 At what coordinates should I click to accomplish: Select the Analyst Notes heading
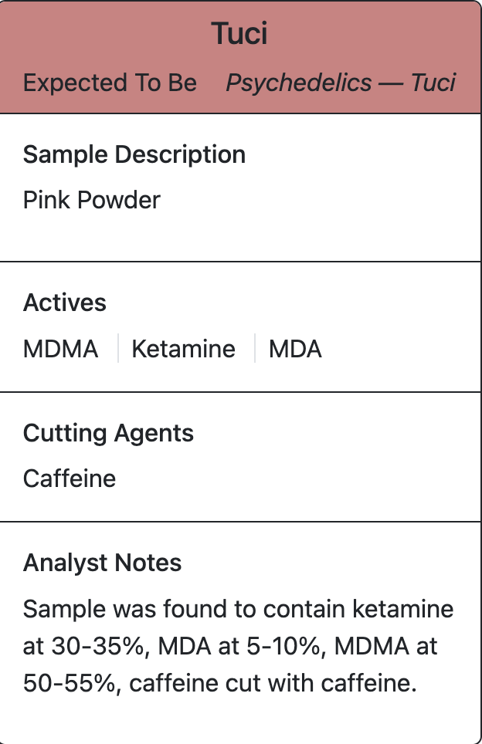(x=103, y=563)
